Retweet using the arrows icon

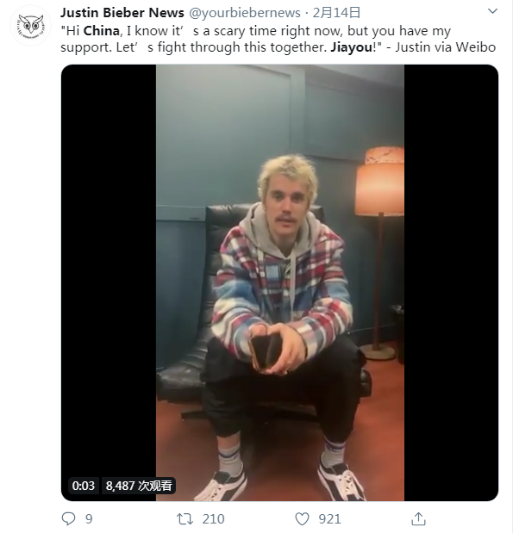[185, 519]
